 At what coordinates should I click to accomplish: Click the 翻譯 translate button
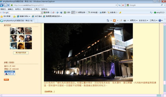pos(103,12)
